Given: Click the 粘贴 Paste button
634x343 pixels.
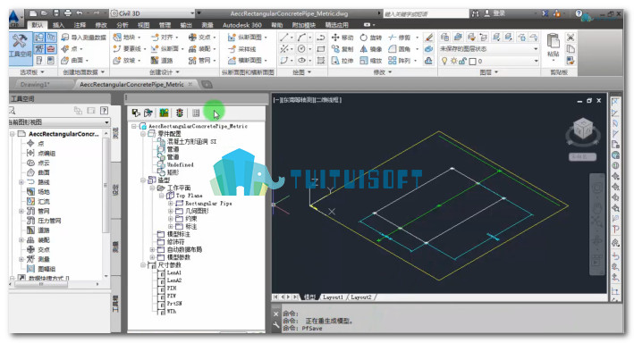Looking at the screenshot, I should [x=554, y=46].
